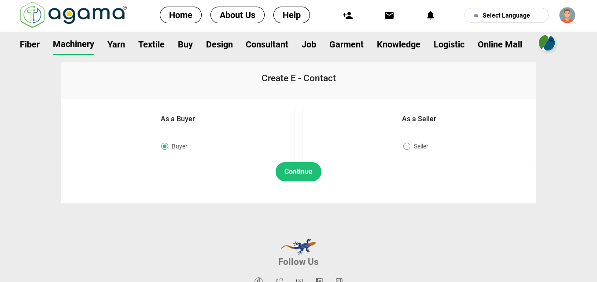597x282 pixels.
Task: Select the Buyer radio button
Action: [165, 146]
